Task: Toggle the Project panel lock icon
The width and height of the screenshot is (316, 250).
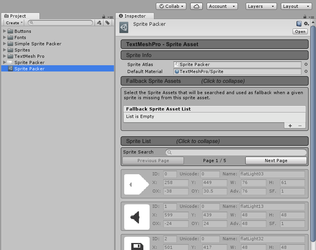Action: 104,17
